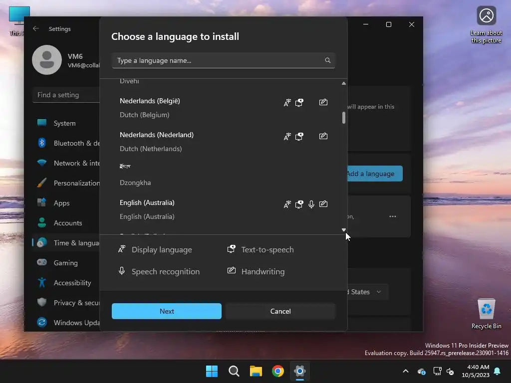The width and height of the screenshot is (511, 383).
Task: Open taskbar Search
Action: [x=234, y=371]
